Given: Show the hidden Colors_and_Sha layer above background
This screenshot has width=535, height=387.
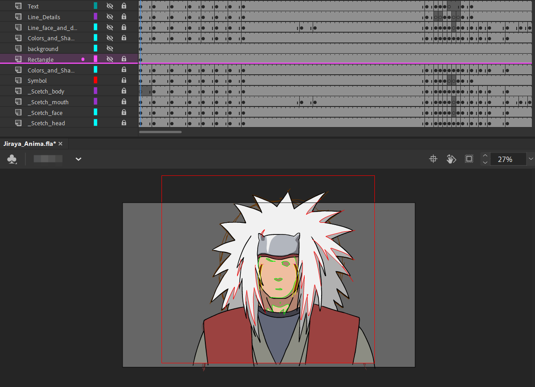Looking at the screenshot, I should click(110, 38).
